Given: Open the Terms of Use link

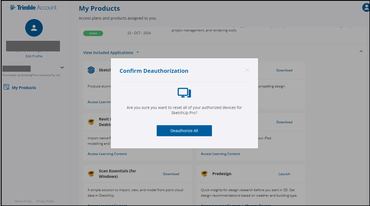Looking at the screenshot, I should (x=23, y=201).
